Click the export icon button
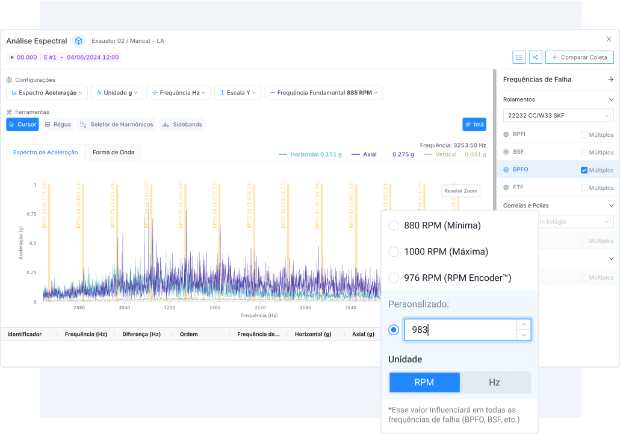This screenshot has width=620, height=434. [519, 57]
